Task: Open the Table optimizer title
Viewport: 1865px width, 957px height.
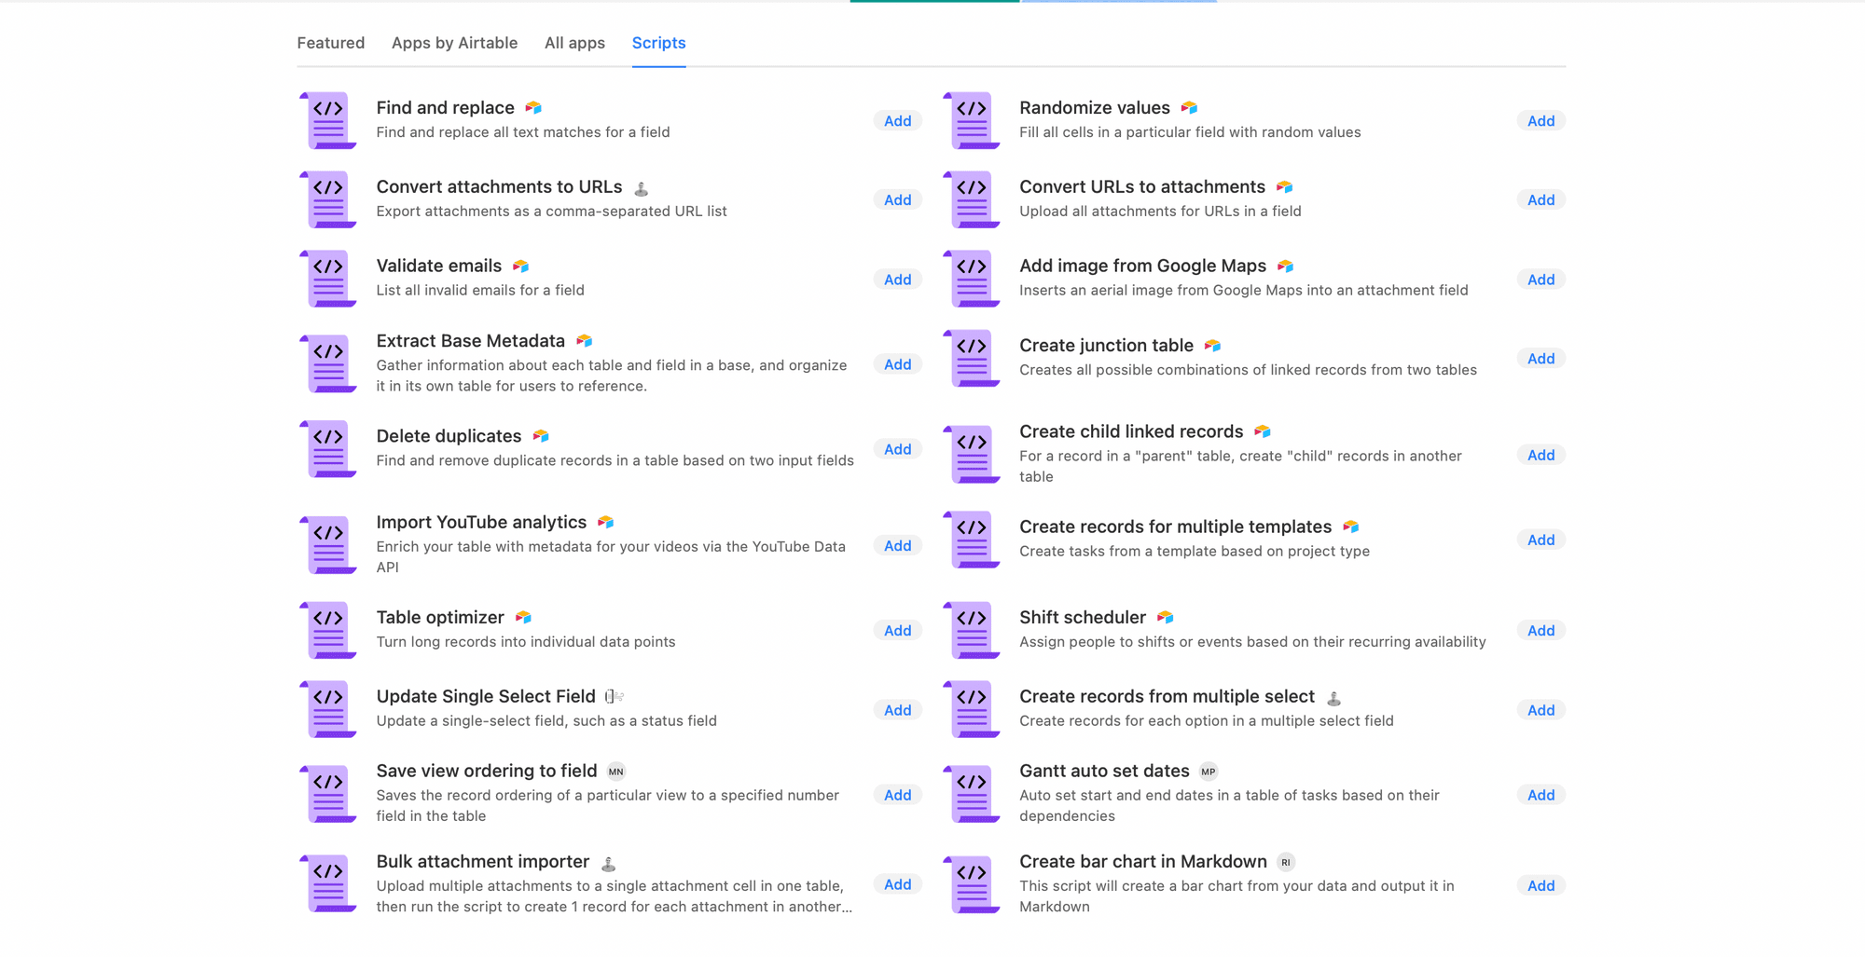Action: (x=440, y=618)
